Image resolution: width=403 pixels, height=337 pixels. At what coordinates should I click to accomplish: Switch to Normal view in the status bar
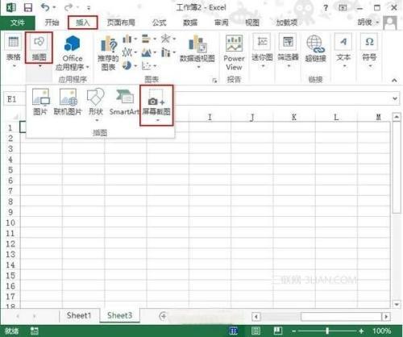[x=234, y=331]
